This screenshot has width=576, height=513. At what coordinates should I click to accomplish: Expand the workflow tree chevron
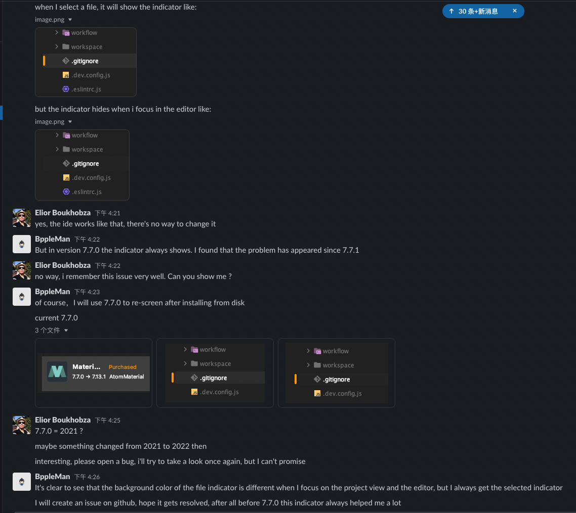coord(57,32)
